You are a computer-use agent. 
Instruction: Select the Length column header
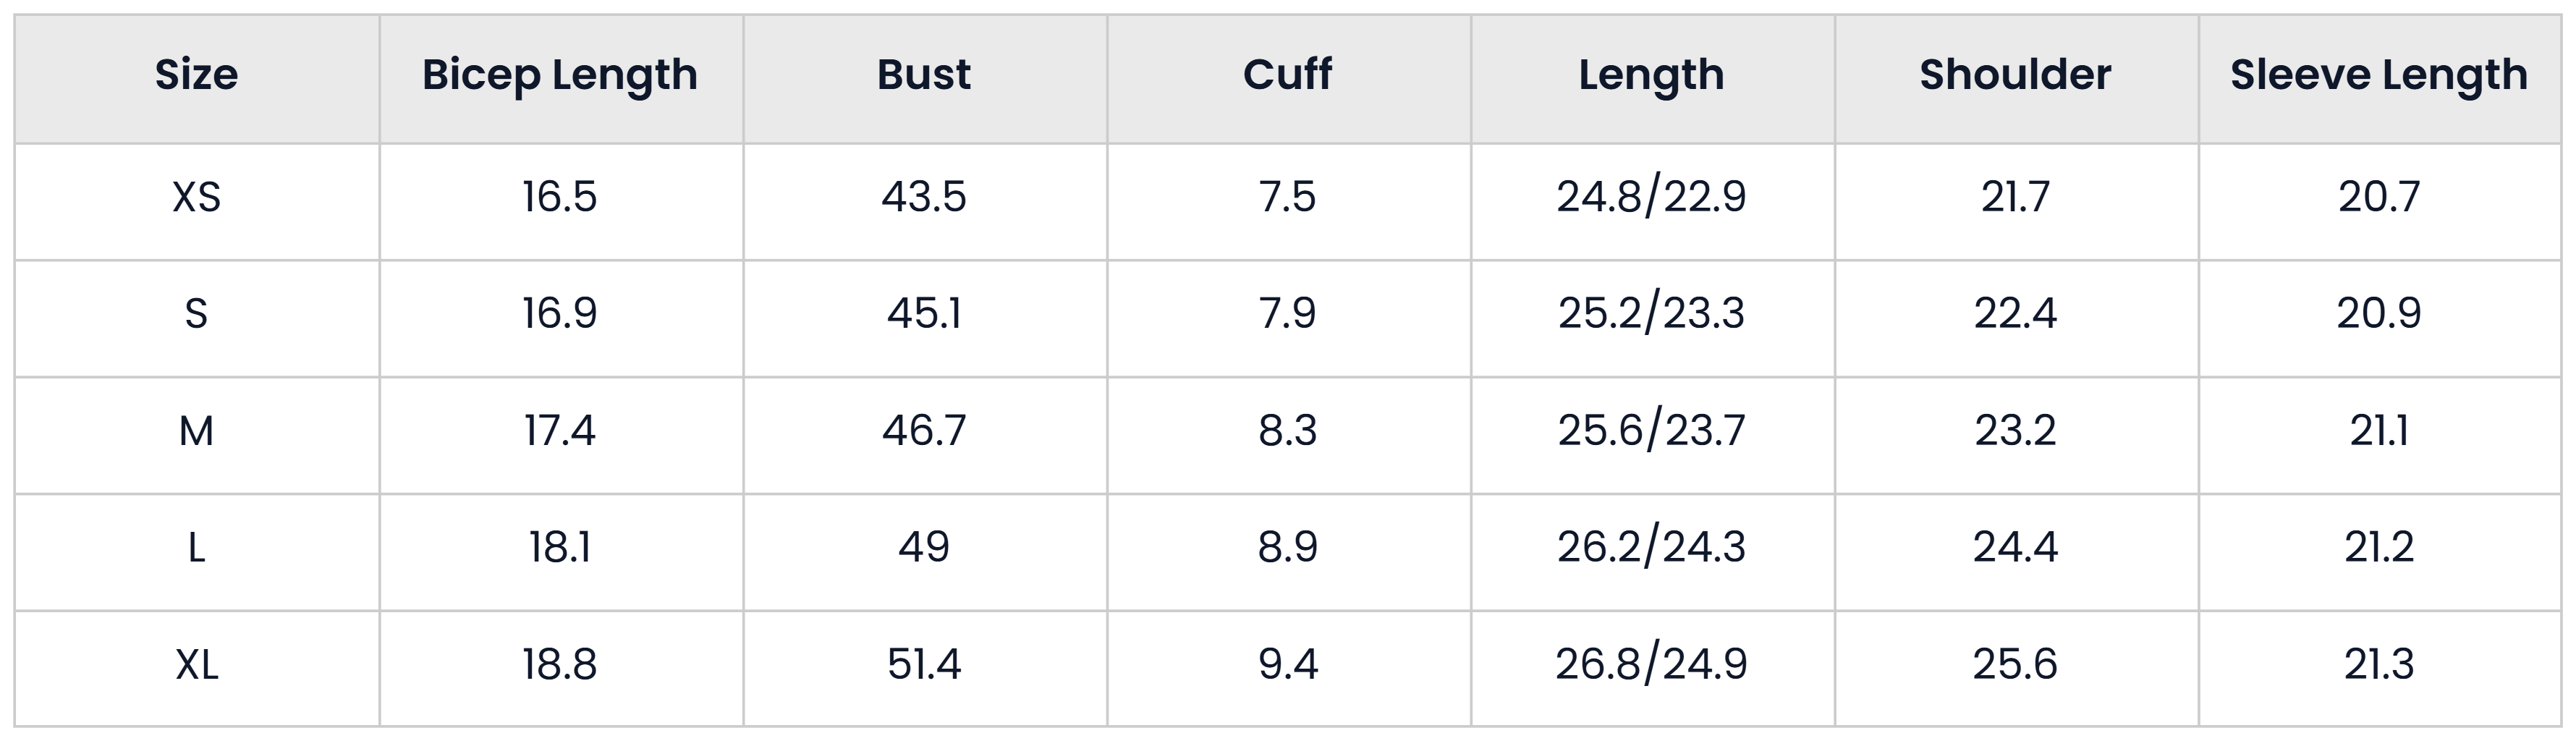(1651, 77)
